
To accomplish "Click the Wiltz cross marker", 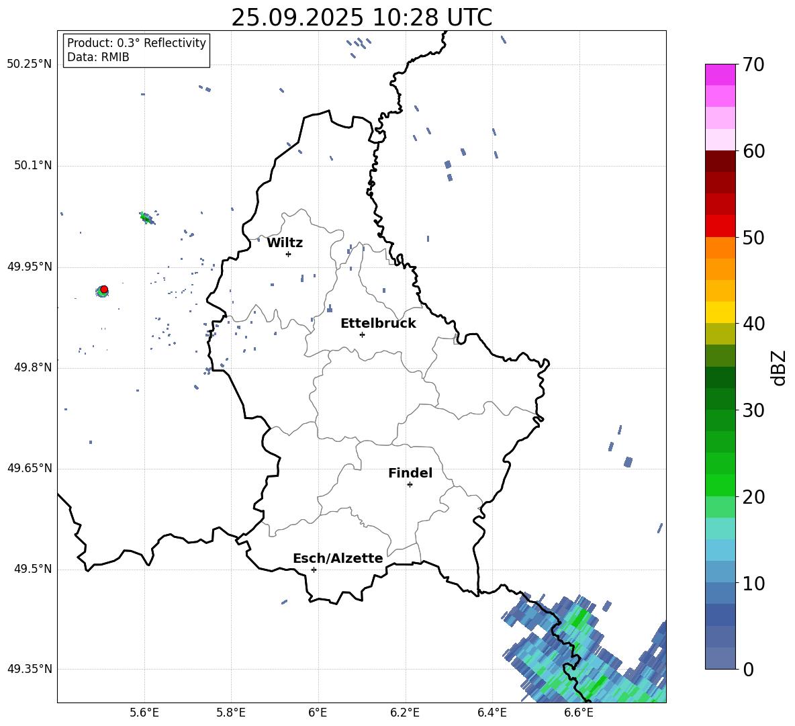I will point(288,254).
